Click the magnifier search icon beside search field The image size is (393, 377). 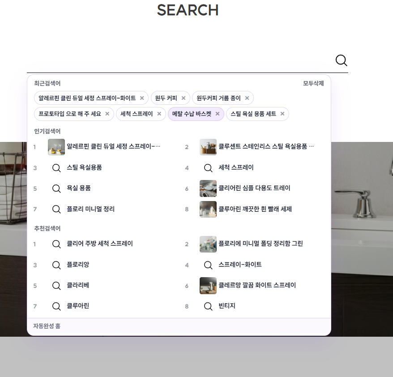point(341,60)
